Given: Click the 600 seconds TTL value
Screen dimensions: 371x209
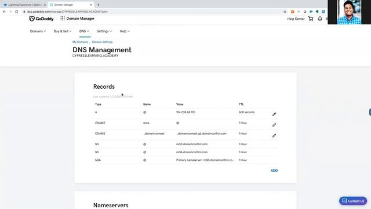Looking at the screenshot, I should point(246,112).
